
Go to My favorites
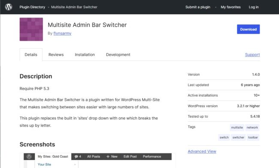tap(230, 7)
